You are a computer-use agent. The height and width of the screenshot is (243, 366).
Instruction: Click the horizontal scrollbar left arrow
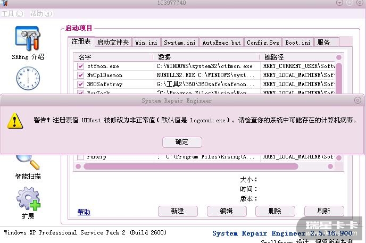[x=78, y=166]
